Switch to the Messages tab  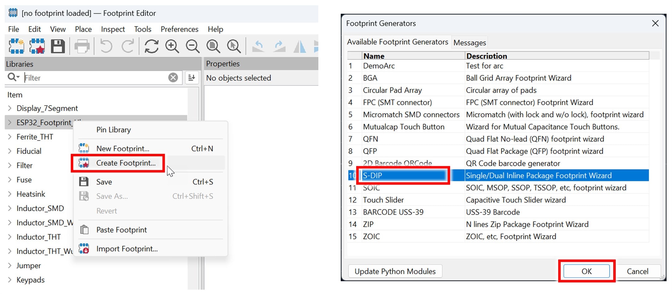(x=469, y=43)
